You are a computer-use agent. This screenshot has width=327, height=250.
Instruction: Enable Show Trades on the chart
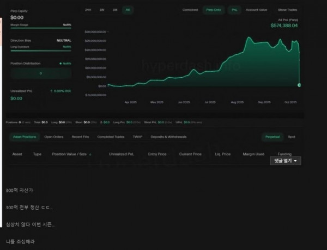point(288,10)
